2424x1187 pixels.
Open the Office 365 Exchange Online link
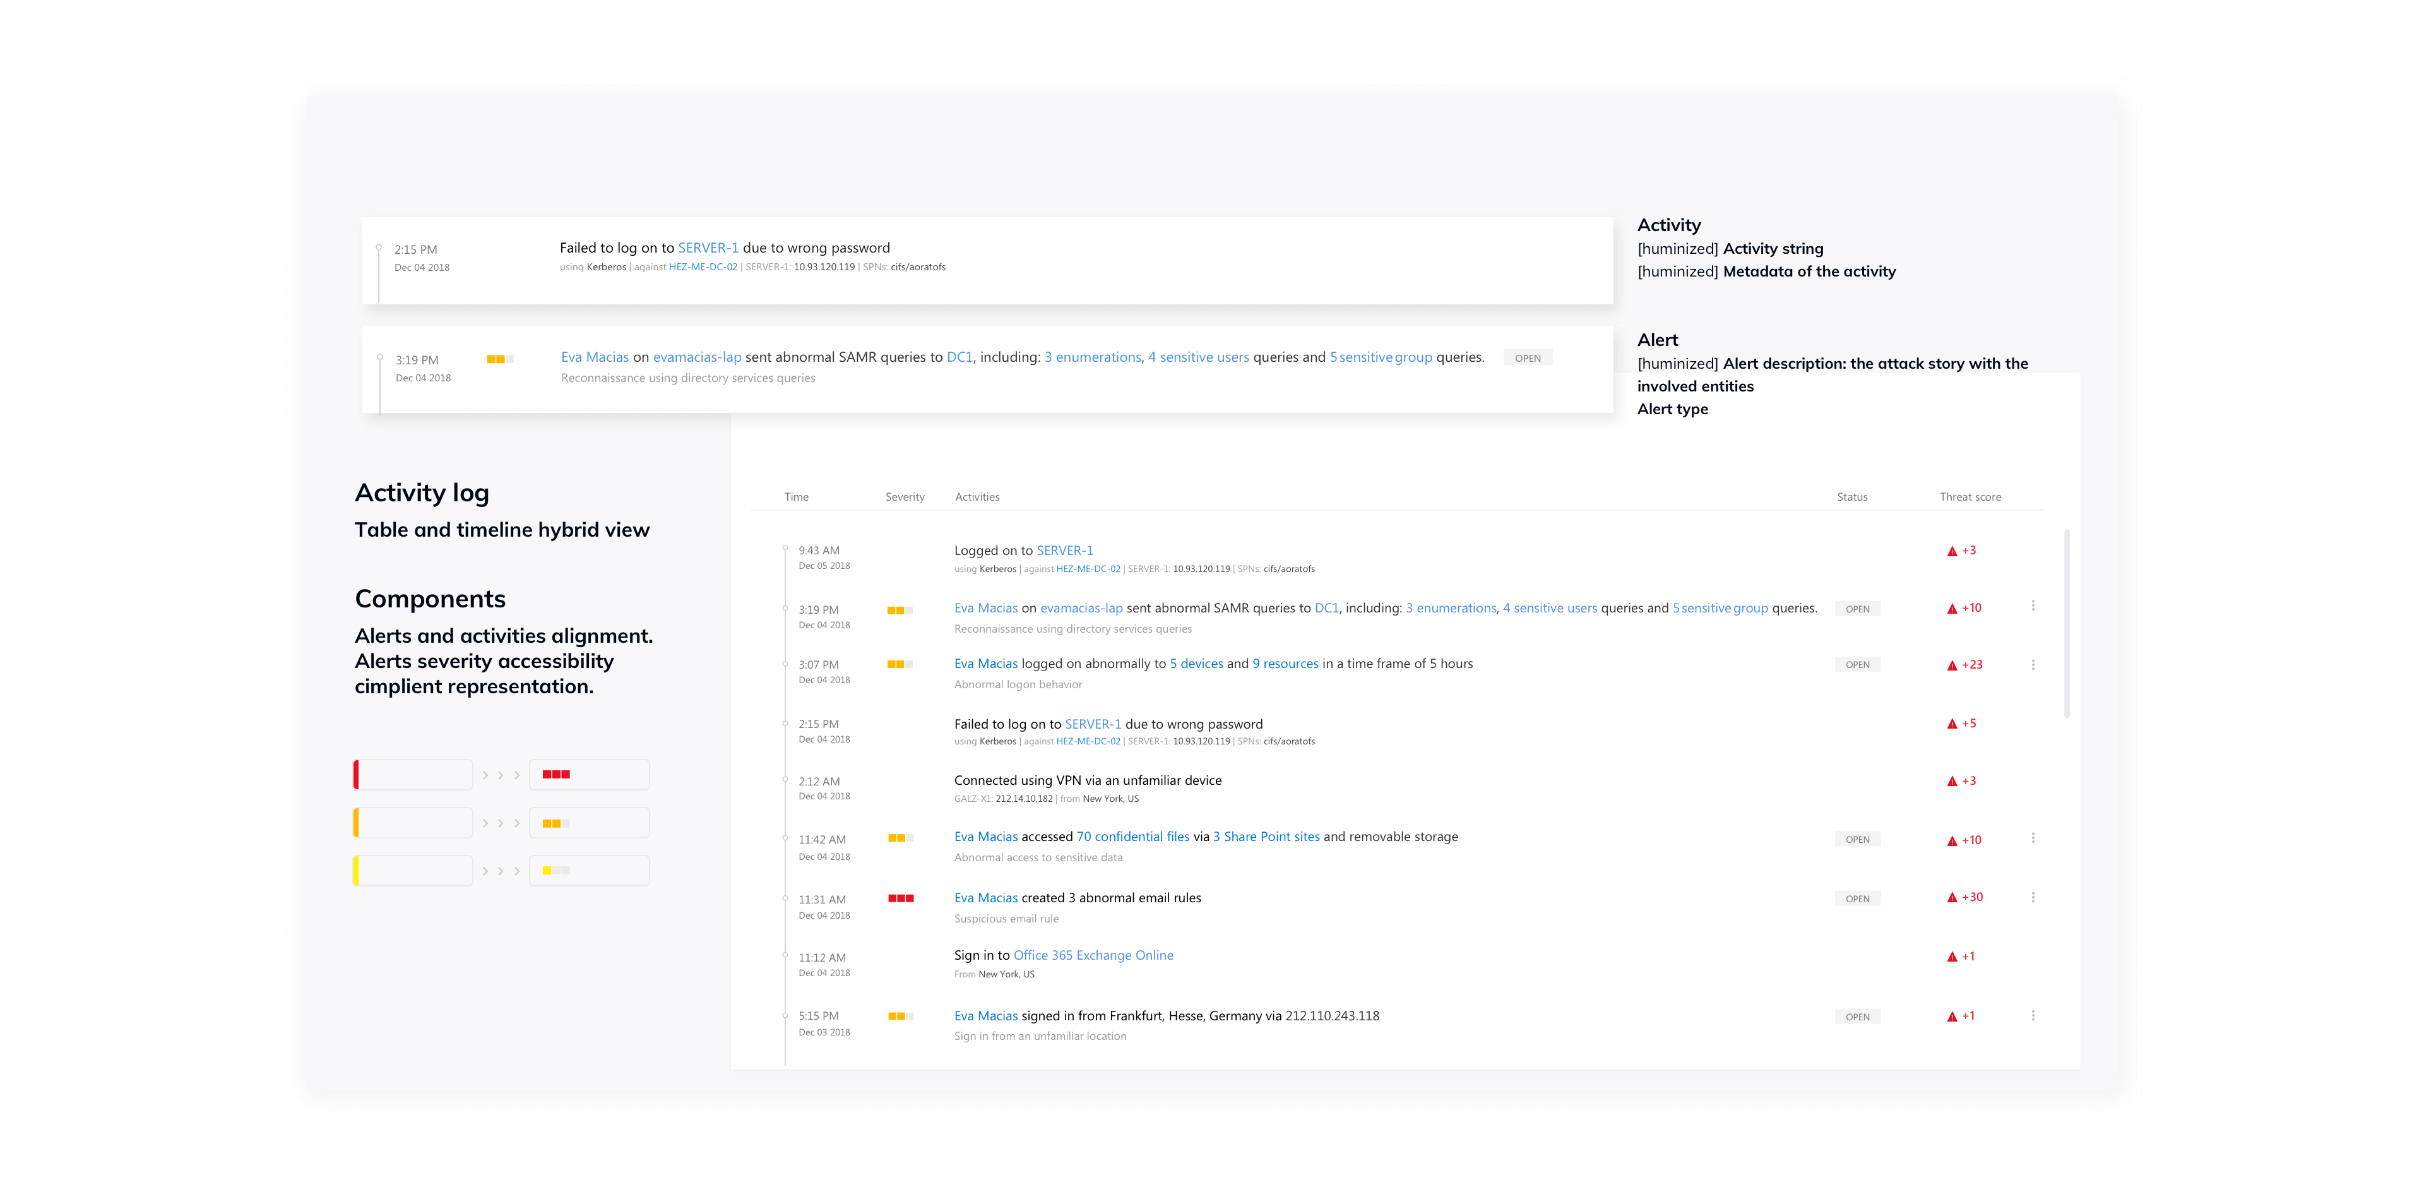(x=1093, y=955)
